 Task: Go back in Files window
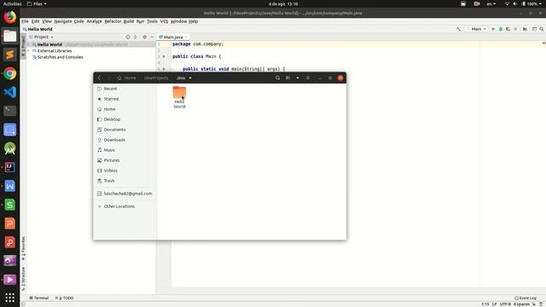coord(99,78)
